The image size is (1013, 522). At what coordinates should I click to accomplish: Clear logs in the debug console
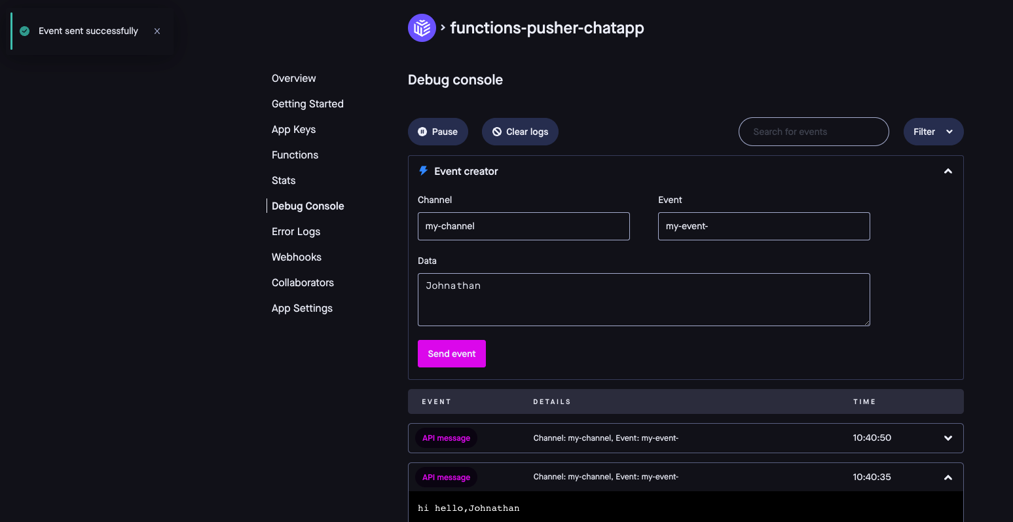coord(520,132)
